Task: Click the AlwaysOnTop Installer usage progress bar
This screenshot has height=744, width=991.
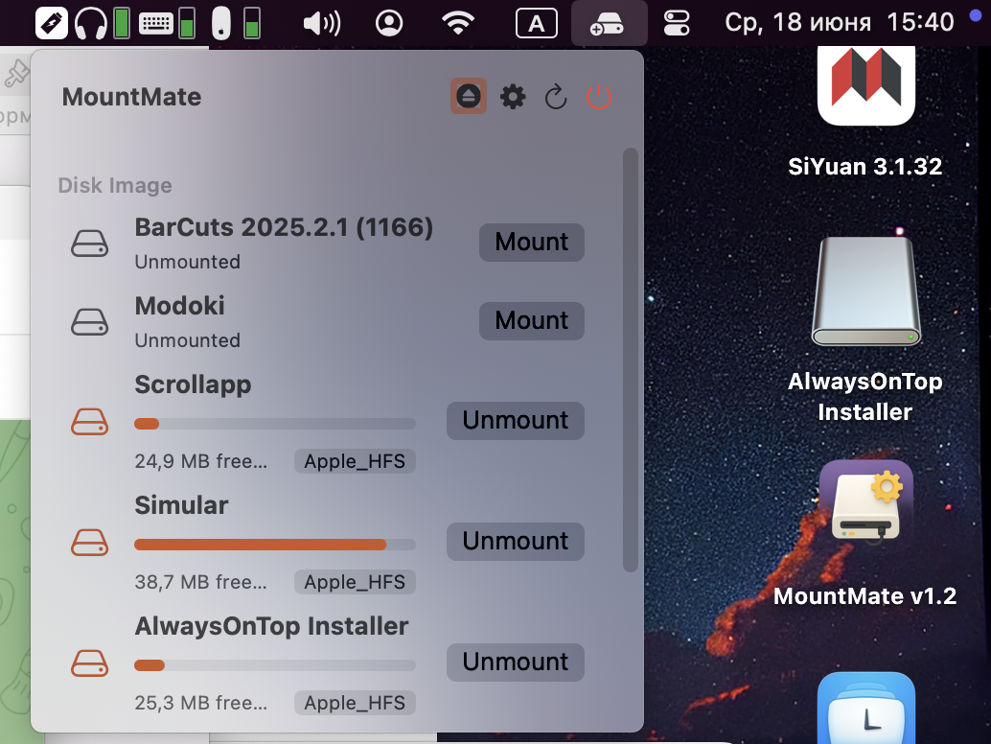Action: pyautogui.click(x=275, y=665)
